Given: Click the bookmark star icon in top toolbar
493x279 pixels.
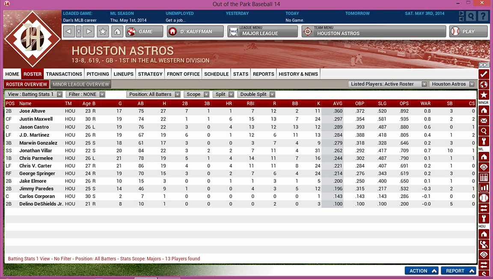Looking at the screenshot, I should [x=103, y=32].
